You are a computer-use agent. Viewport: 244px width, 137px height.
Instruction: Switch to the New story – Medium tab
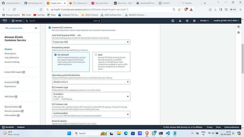tap(124, 3)
